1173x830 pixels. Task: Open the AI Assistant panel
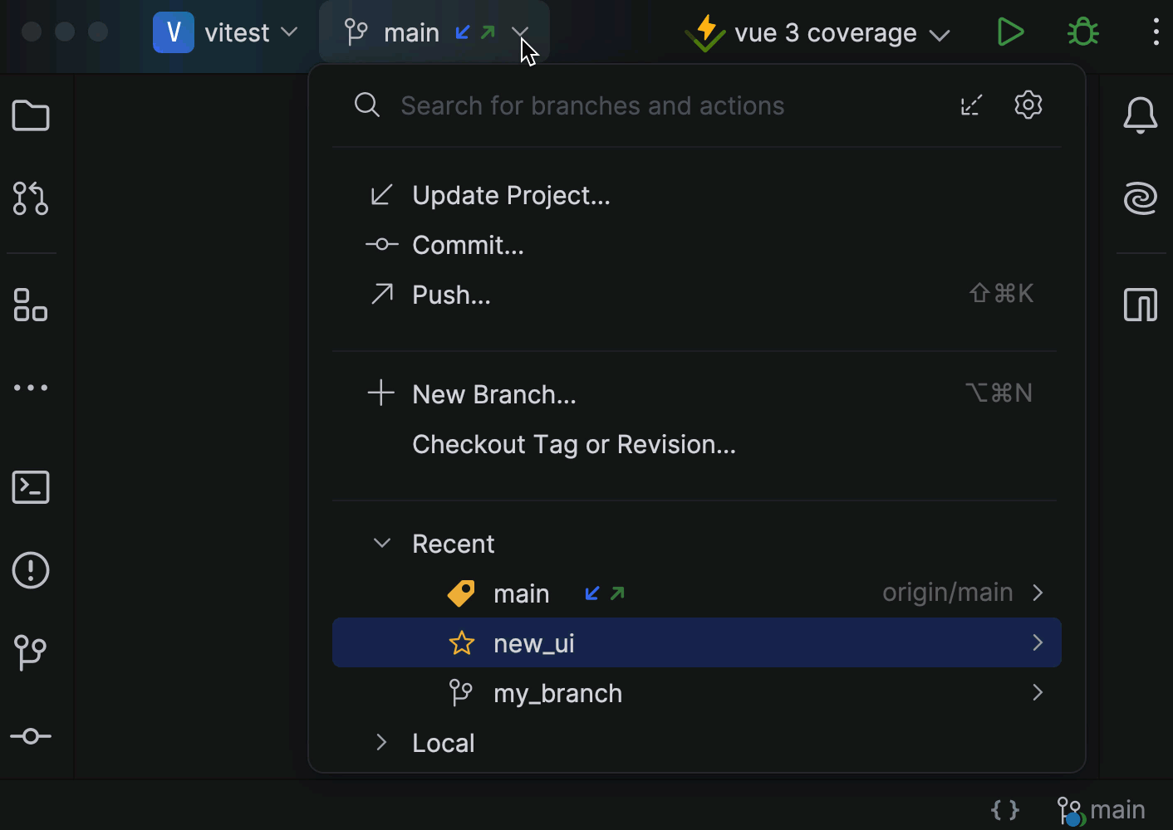[x=1141, y=198]
